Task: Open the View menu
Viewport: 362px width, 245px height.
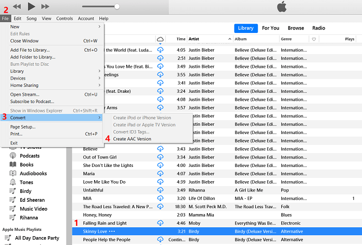Action: (46, 18)
